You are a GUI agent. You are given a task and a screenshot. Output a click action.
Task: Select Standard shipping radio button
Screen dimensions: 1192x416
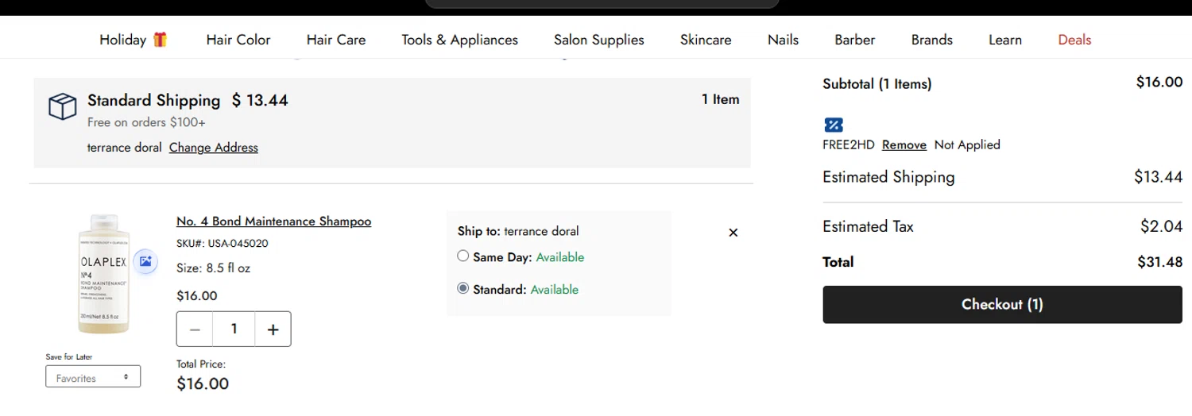click(x=463, y=289)
